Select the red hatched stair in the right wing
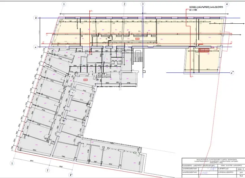245x178 pixels. (205, 50)
